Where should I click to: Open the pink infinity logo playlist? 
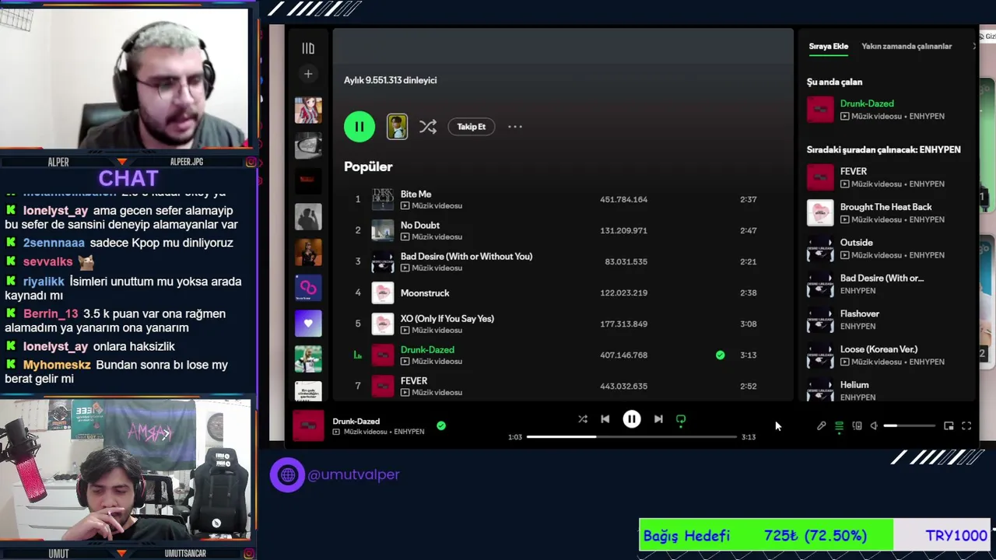click(308, 288)
